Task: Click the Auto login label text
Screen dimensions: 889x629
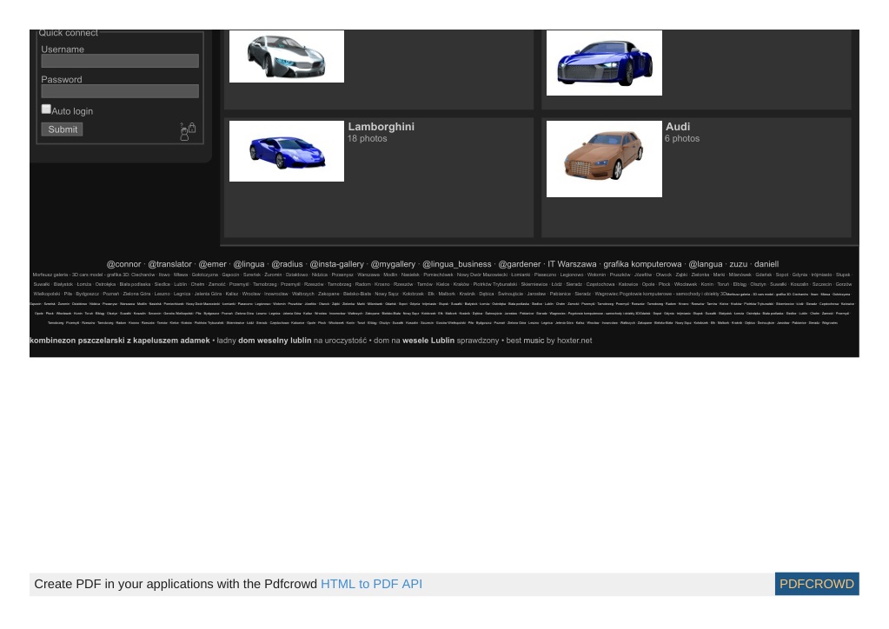Action: [72, 111]
